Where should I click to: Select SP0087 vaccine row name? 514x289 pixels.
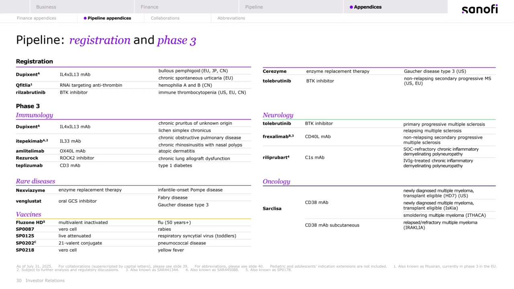pos(25,229)
